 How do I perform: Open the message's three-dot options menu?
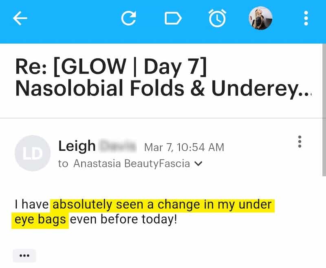(x=300, y=142)
